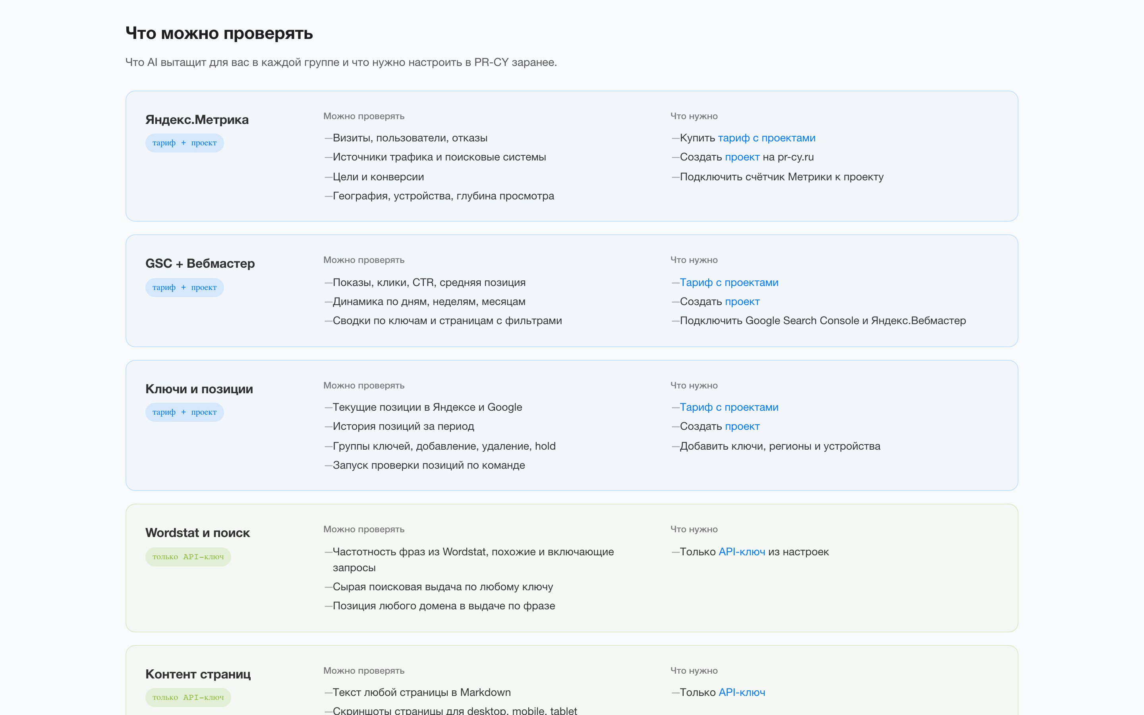This screenshot has height=715, width=1144.
Task: Click 'Источники трафика и поисковые системы' item
Action: pyautogui.click(x=439, y=157)
